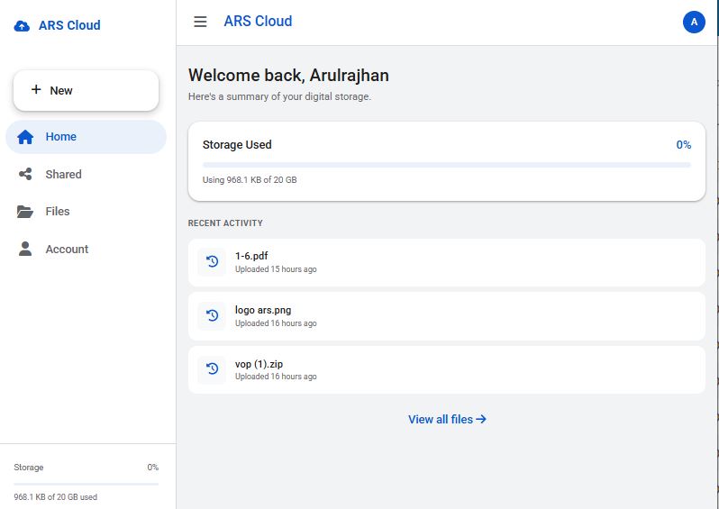Open the Account person icon
Screen dimensions: 719x509
point(25,249)
